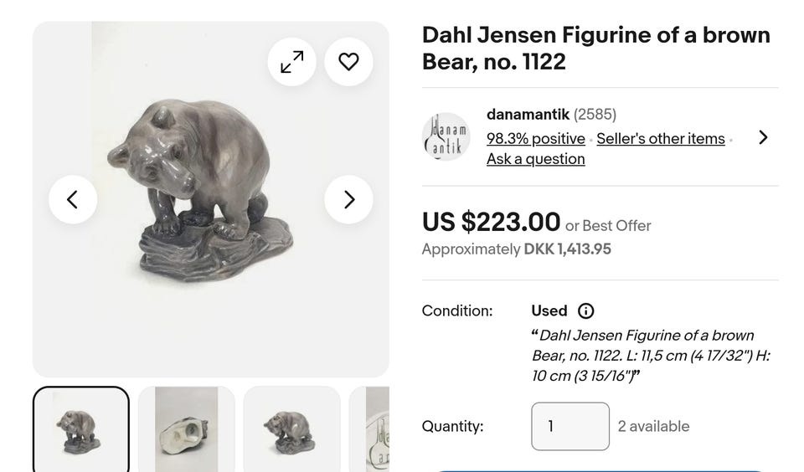This screenshot has width=804, height=472.
Task: Select the figurine underside thumbnail
Action: pos(187,428)
